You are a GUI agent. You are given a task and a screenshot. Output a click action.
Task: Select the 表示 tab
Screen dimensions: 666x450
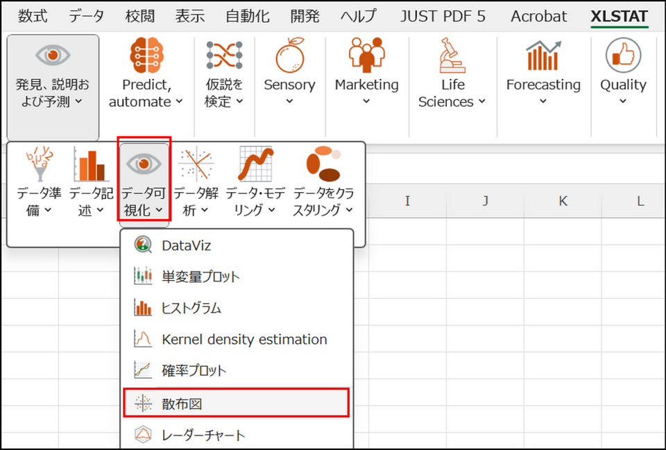pos(190,16)
